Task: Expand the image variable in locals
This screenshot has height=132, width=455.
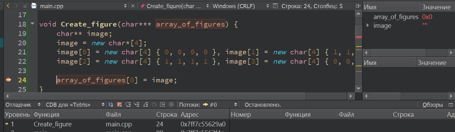Action: click(x=368, y=26)
